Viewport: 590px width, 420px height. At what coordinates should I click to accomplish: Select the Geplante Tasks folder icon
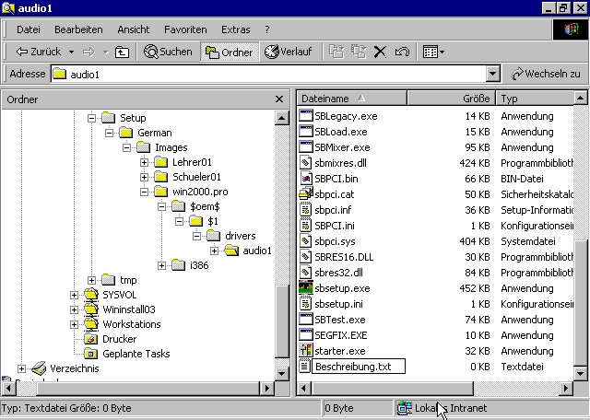91,354
